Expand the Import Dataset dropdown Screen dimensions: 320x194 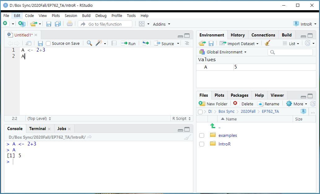tap(239, 44)
